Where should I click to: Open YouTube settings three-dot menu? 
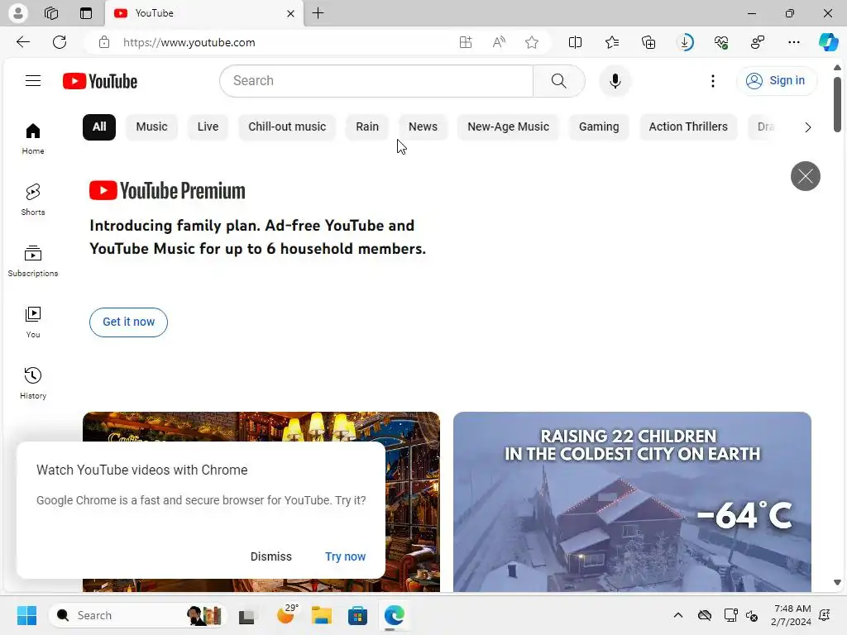[713, 81]
